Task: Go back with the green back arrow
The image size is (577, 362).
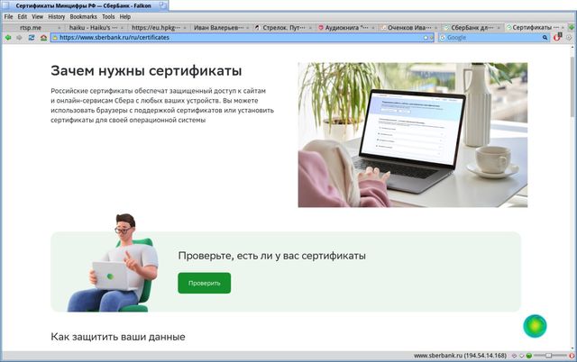Action: [x=8, y=38]
